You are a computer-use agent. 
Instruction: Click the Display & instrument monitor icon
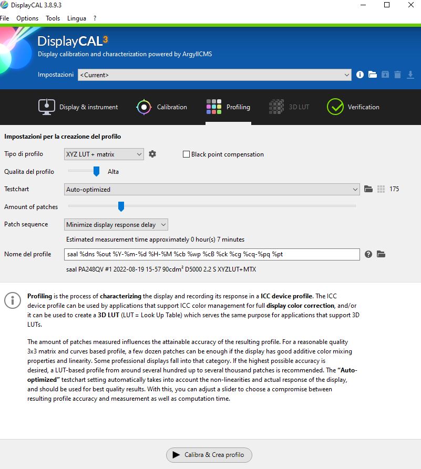[x=47, y=107]
